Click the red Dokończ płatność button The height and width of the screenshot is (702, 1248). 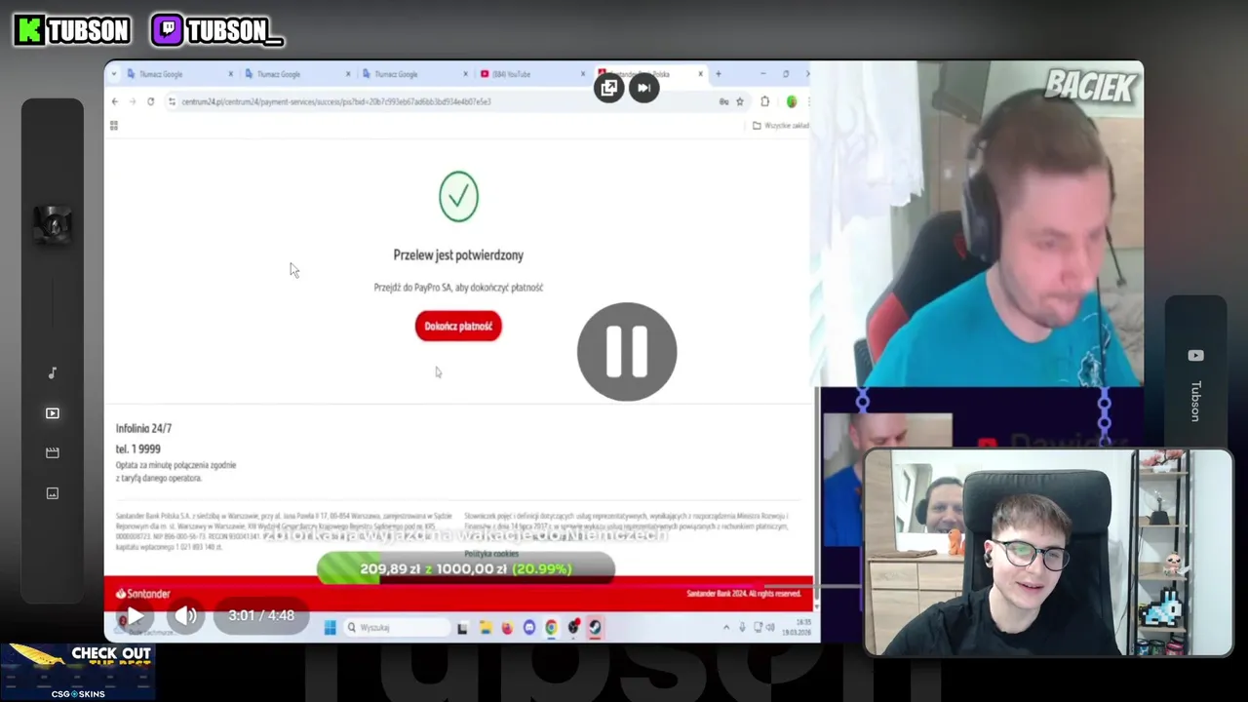pos(458,327)
